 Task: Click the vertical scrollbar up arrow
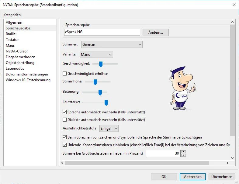click(x=232, y=22)
